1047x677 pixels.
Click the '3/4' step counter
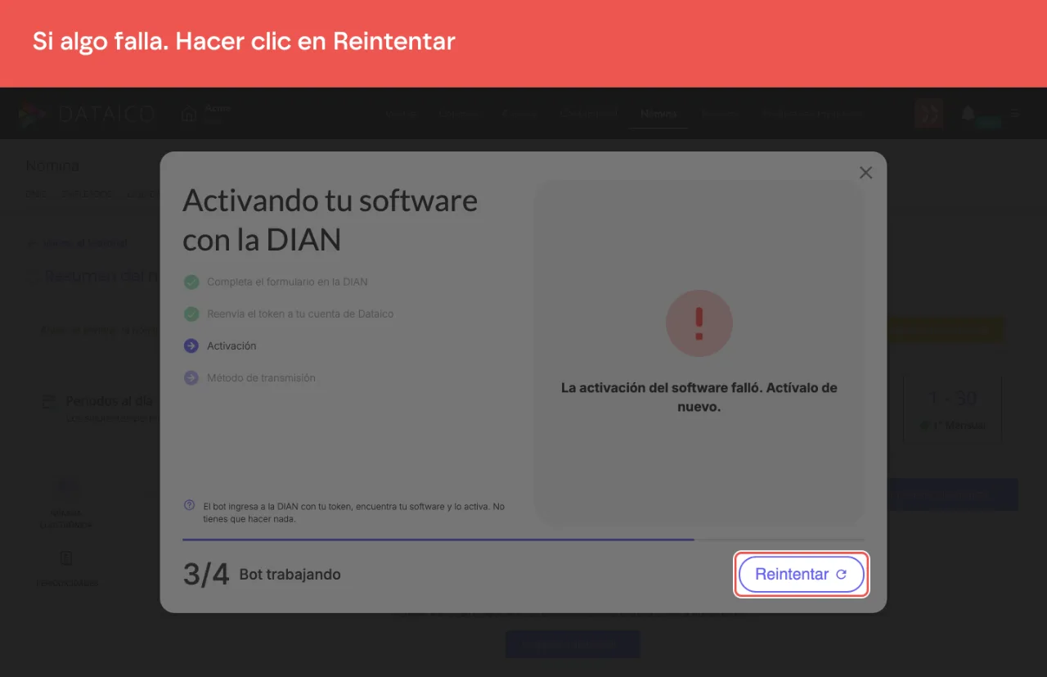206,575
